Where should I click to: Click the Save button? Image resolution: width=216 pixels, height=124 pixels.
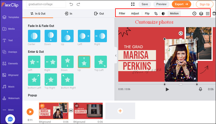(145, 4)
